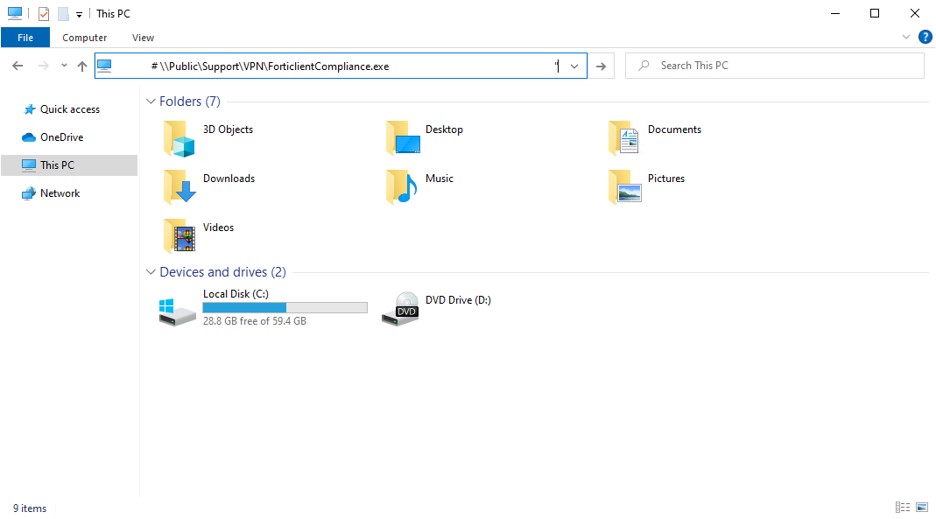Collapse the Folders (7) group
This screenshot has width=936, height=519.
coord(151,102)
